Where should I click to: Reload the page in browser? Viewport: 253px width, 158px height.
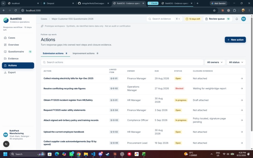[15, 10]
